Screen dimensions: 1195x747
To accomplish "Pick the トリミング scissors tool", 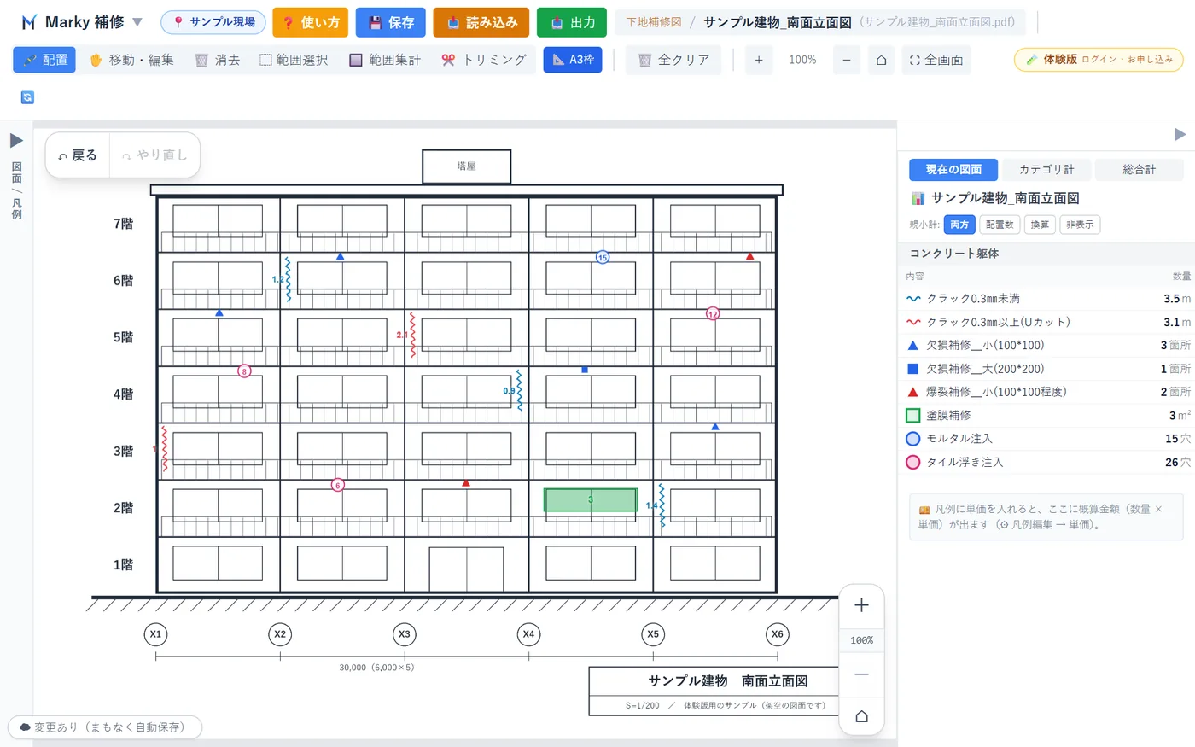I will coord(484,60).
